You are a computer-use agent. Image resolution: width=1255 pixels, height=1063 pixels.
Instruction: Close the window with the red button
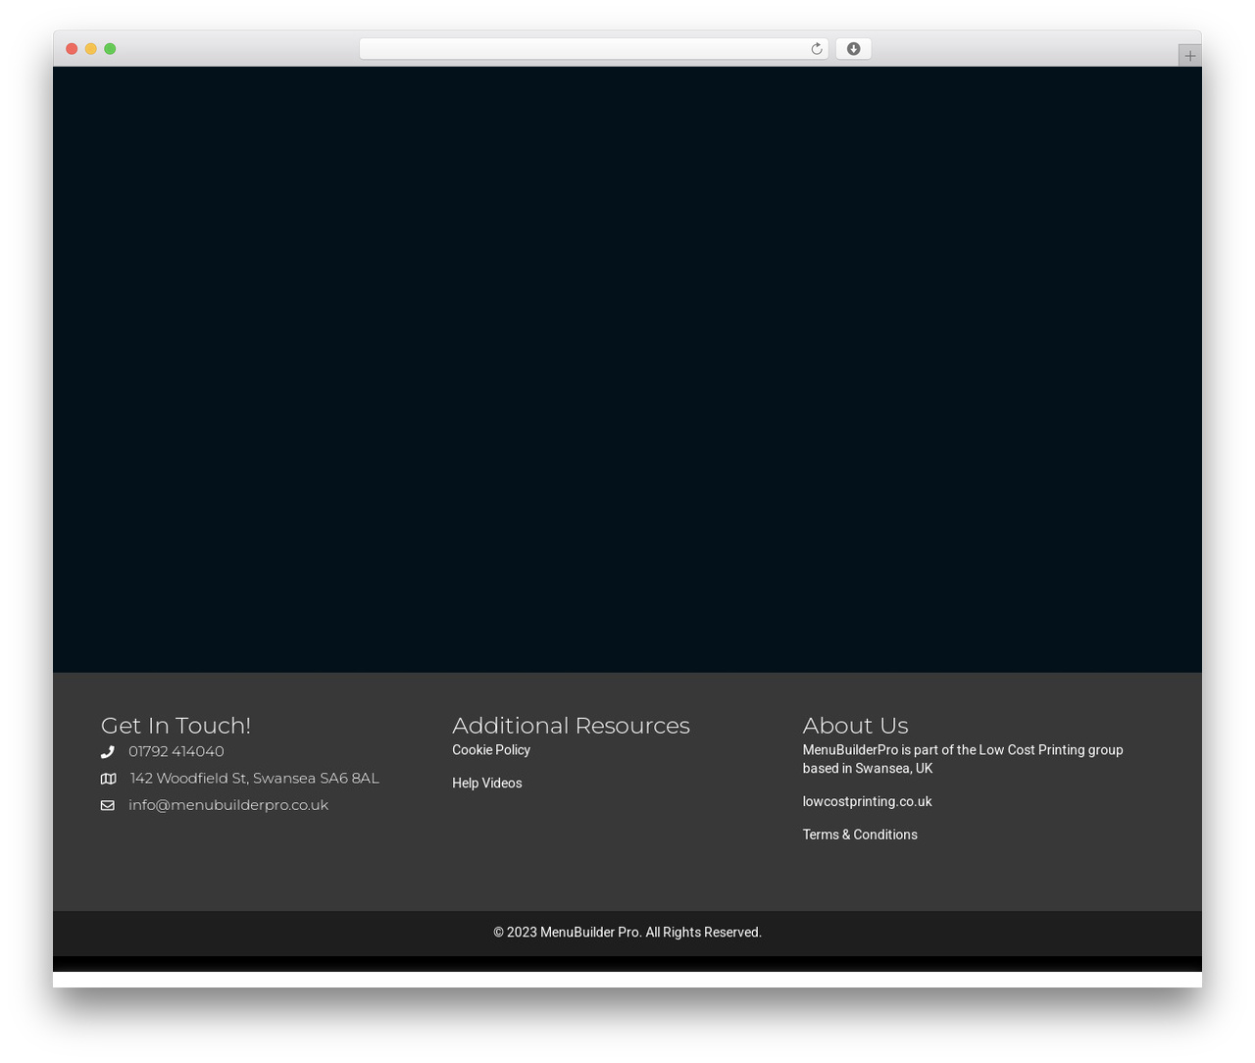point(72,49)
